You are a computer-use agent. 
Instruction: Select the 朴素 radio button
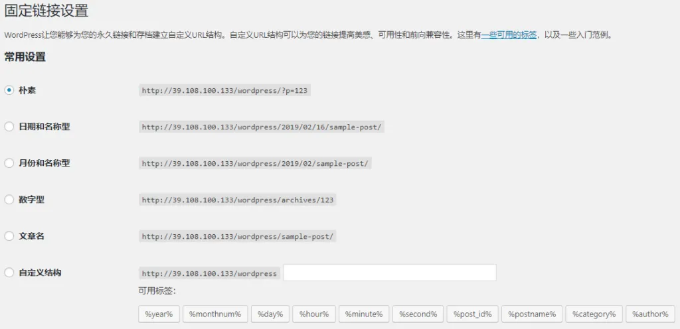pyautogui.click(x=9, y=90)
